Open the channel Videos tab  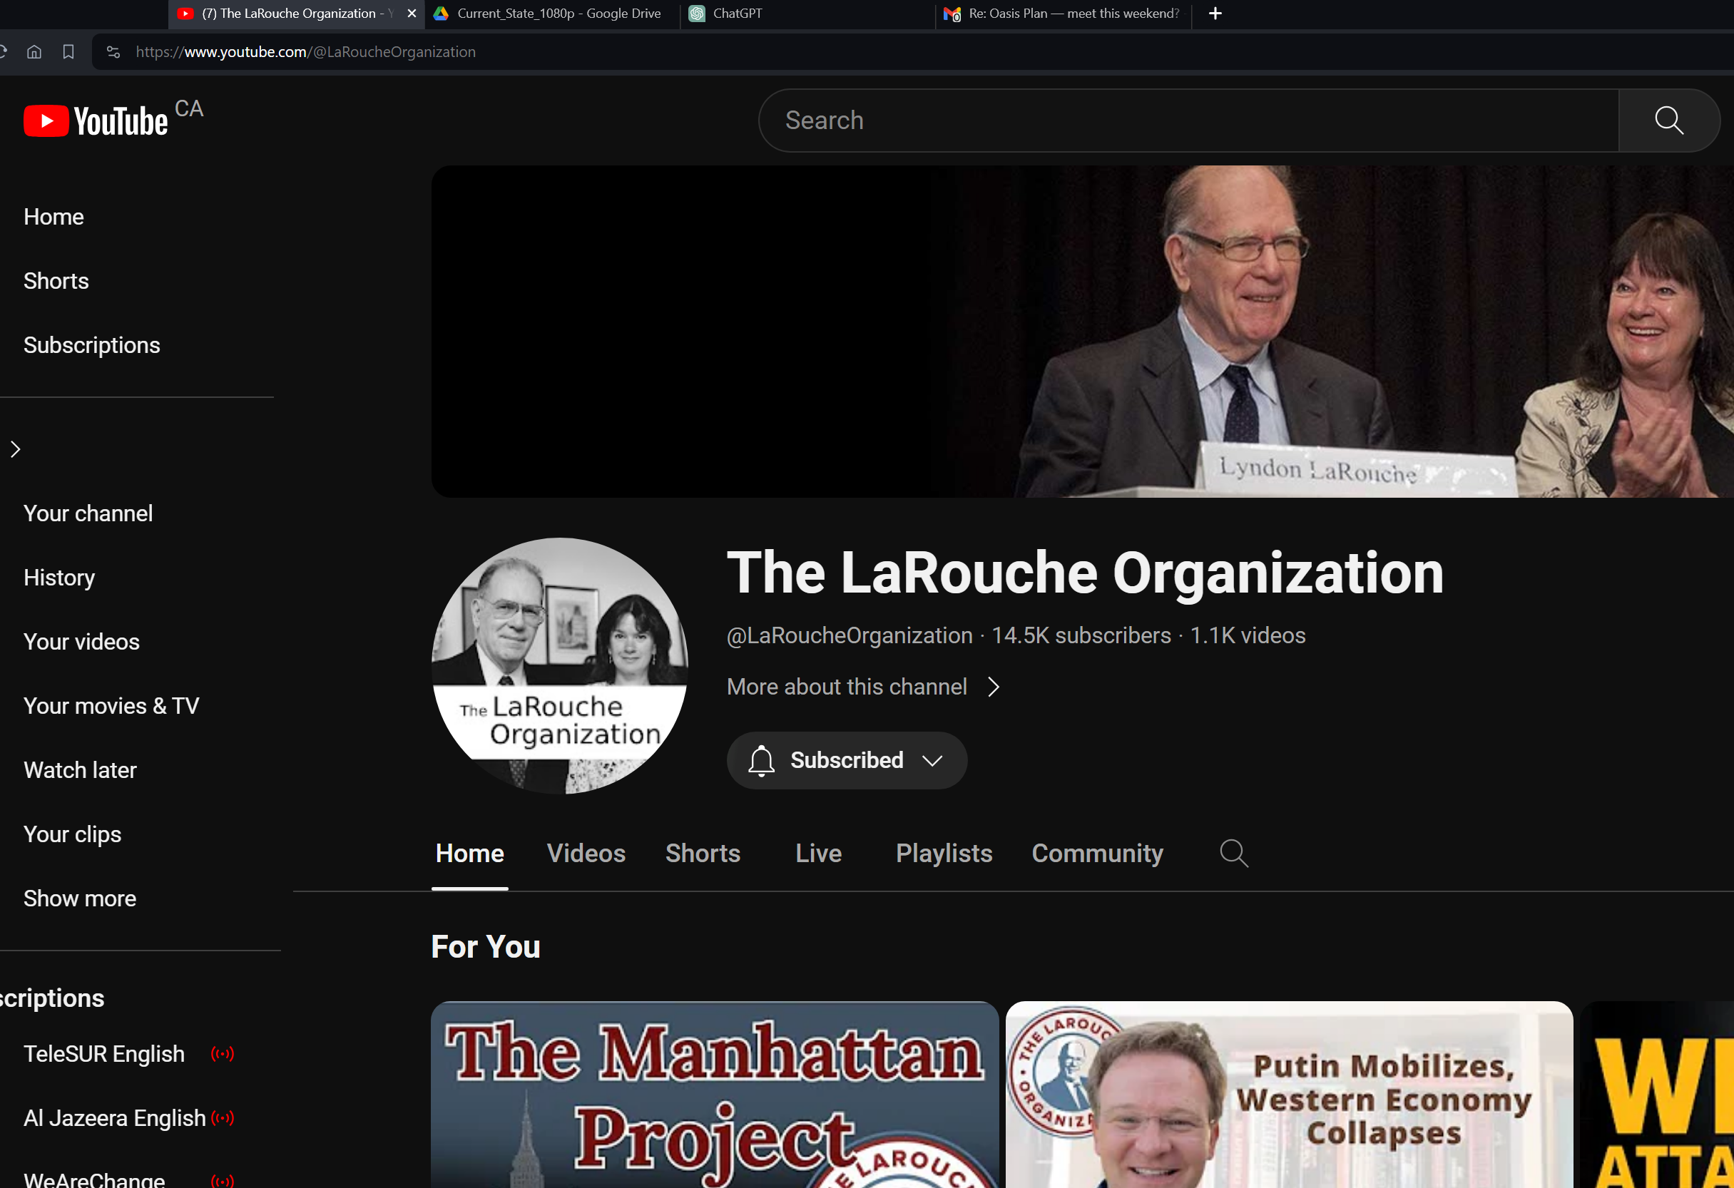tap(586, 853)
